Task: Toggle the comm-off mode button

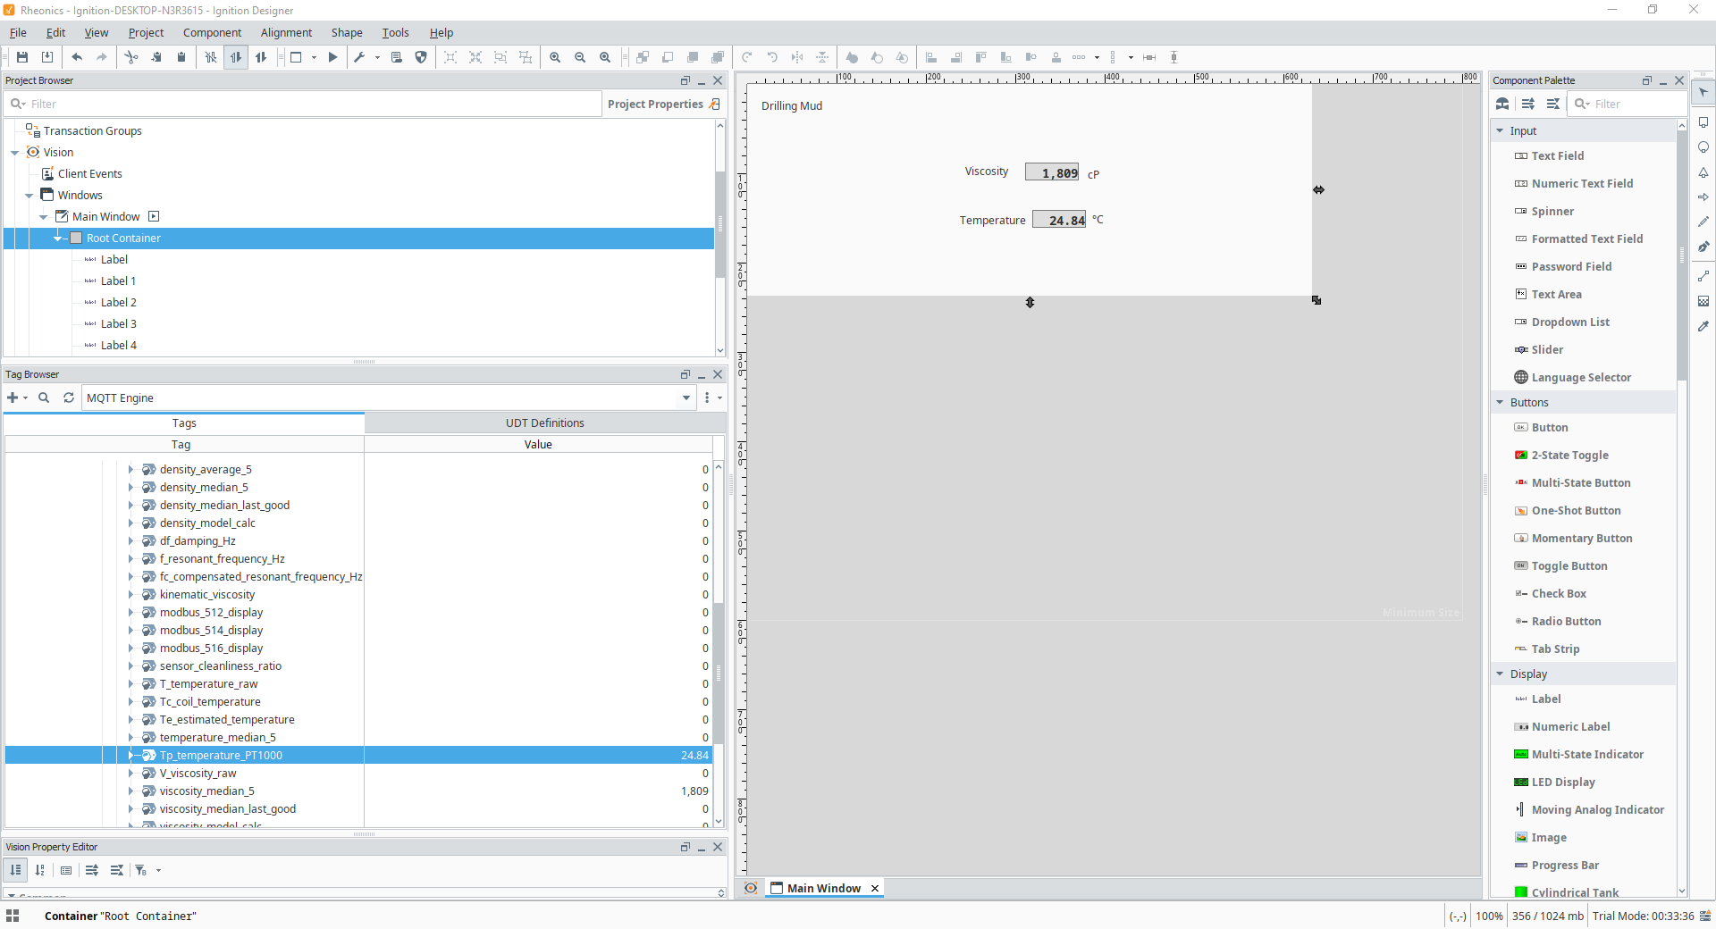Action: coord(211,57)
